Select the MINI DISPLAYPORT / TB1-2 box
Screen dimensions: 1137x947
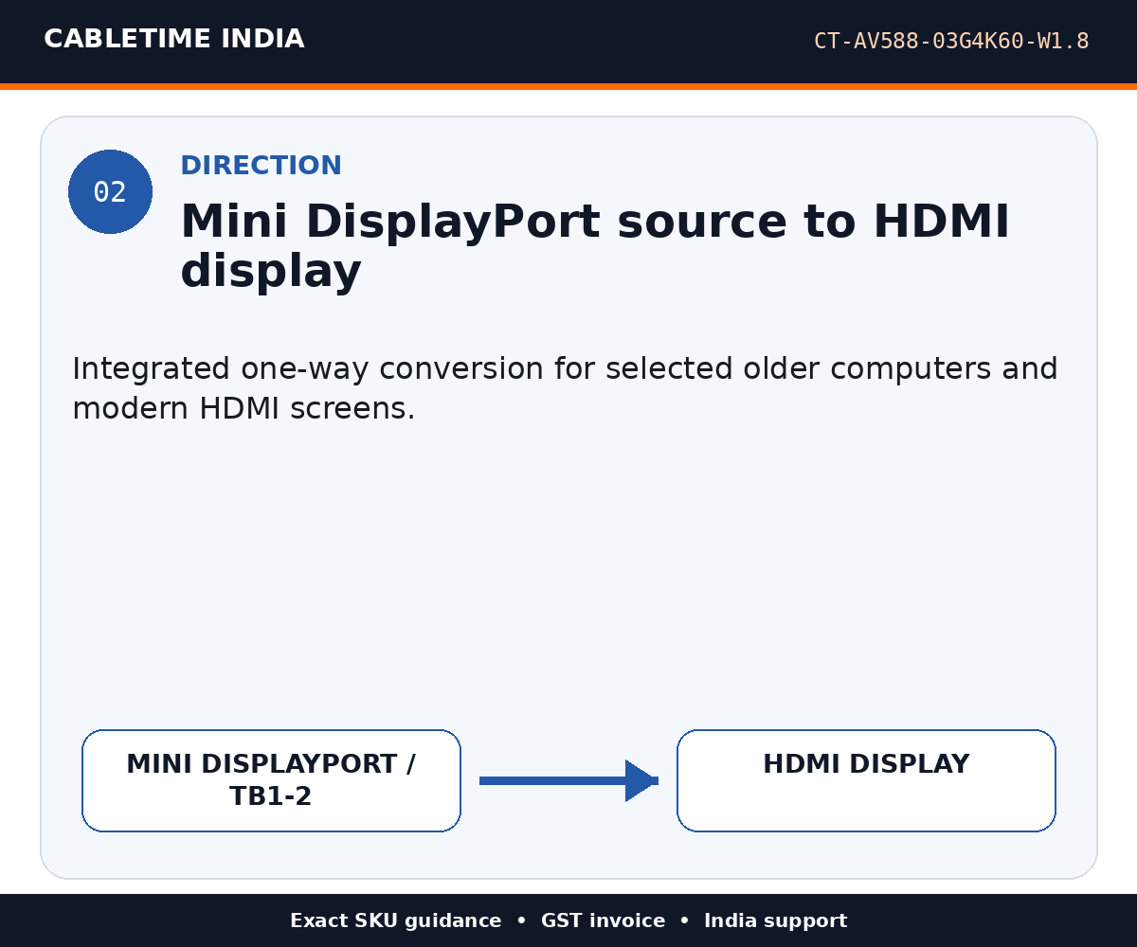point(271,781)
